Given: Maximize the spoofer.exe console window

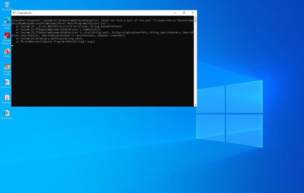Looking at the screenshot, I should (184, 13).
